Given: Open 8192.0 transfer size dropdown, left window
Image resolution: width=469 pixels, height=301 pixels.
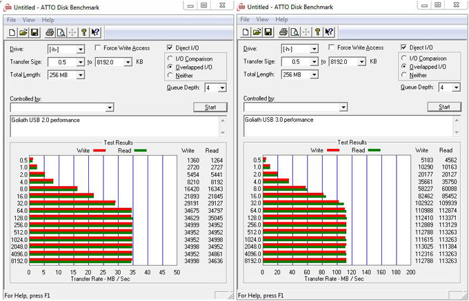Looking at the screenshot, I should (x=128, y=62).
